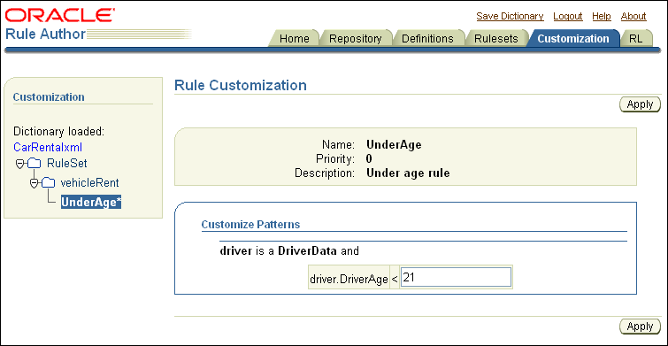The image size is (668, 346).
Task: Click the 'UnderAge' name value
Action: click(394, 145)
